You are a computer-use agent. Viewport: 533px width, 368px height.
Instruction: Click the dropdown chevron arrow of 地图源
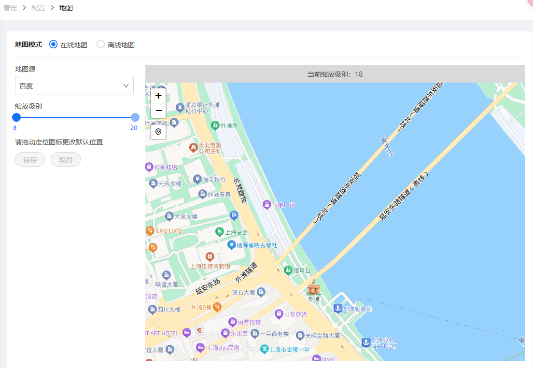pos(126,85)
